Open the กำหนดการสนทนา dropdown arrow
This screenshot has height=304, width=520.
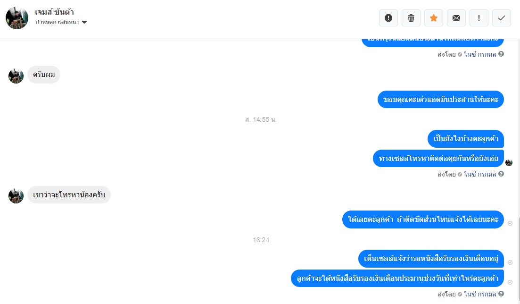click(x=84, y=22)
